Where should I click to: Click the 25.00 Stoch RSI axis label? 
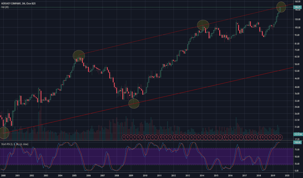coord(297,164)
